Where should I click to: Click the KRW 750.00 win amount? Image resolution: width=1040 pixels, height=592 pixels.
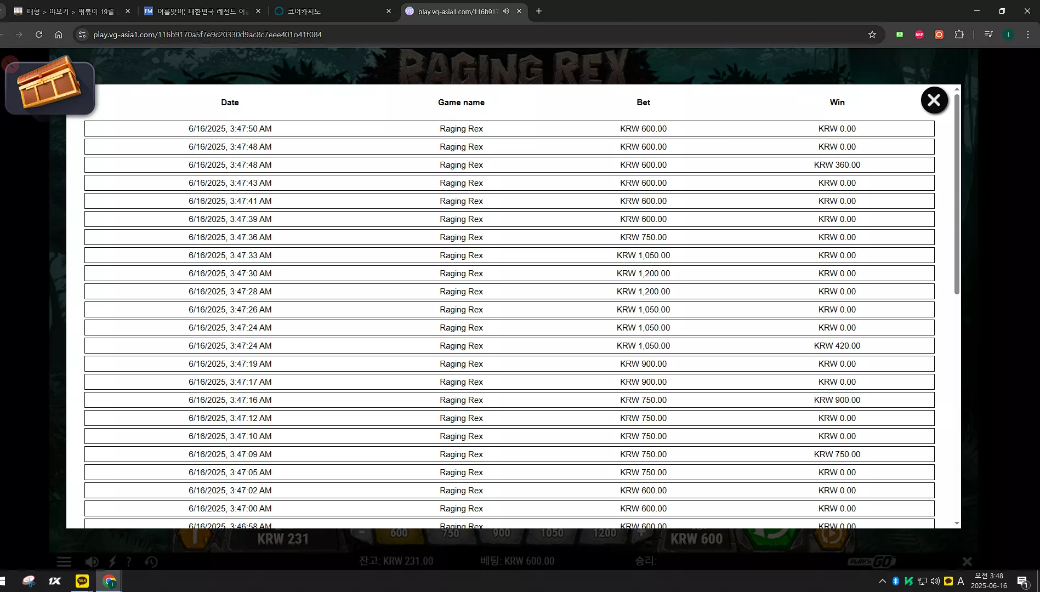point(837,454)
